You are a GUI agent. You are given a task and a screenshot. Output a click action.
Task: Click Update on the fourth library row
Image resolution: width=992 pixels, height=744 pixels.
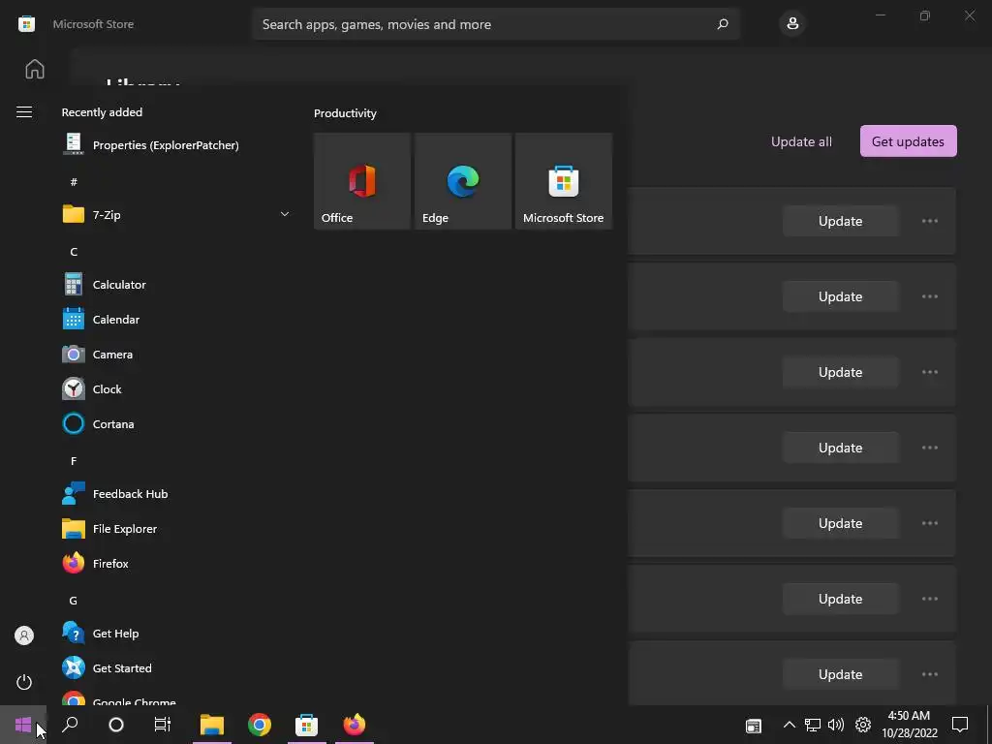[840, 448]
